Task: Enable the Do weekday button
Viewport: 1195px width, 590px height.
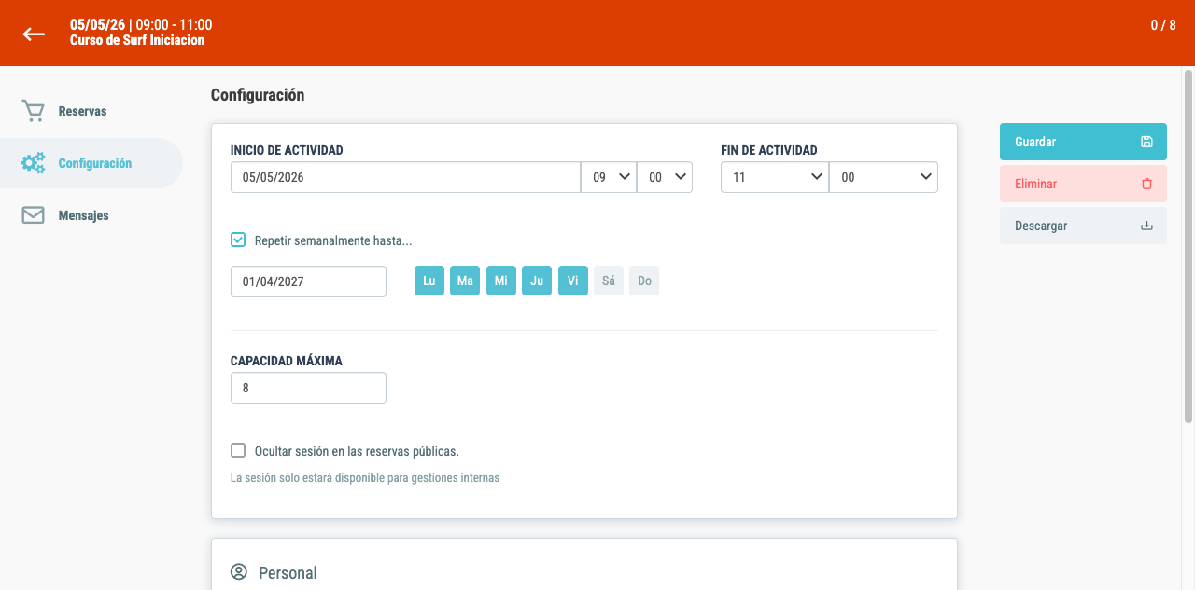Action: pos(644,281)
